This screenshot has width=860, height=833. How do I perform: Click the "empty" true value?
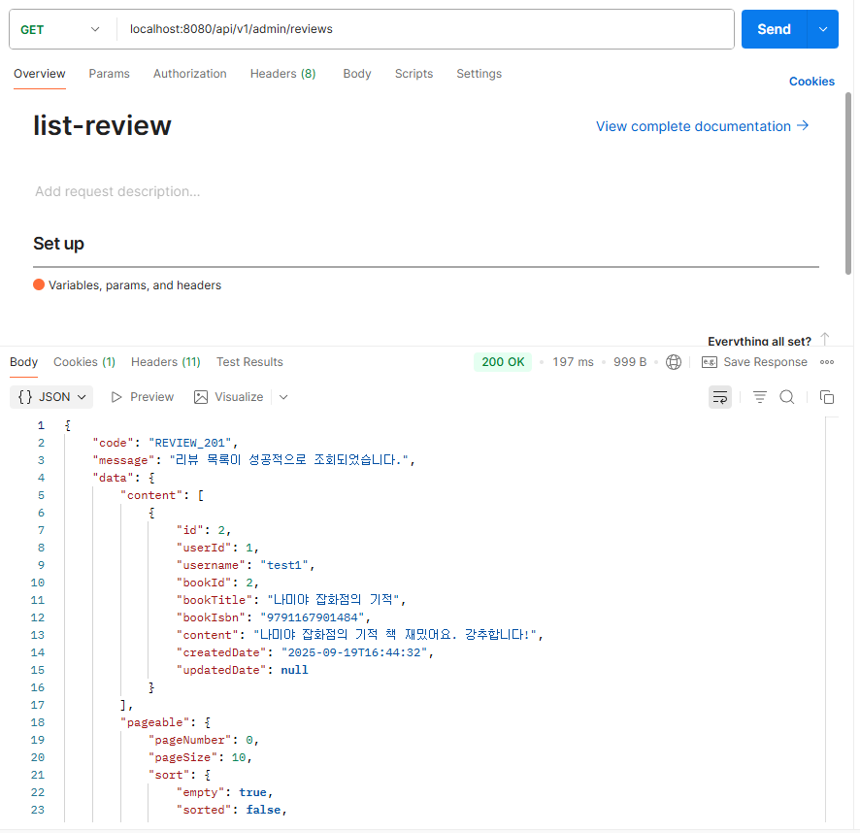pos(252,792)
